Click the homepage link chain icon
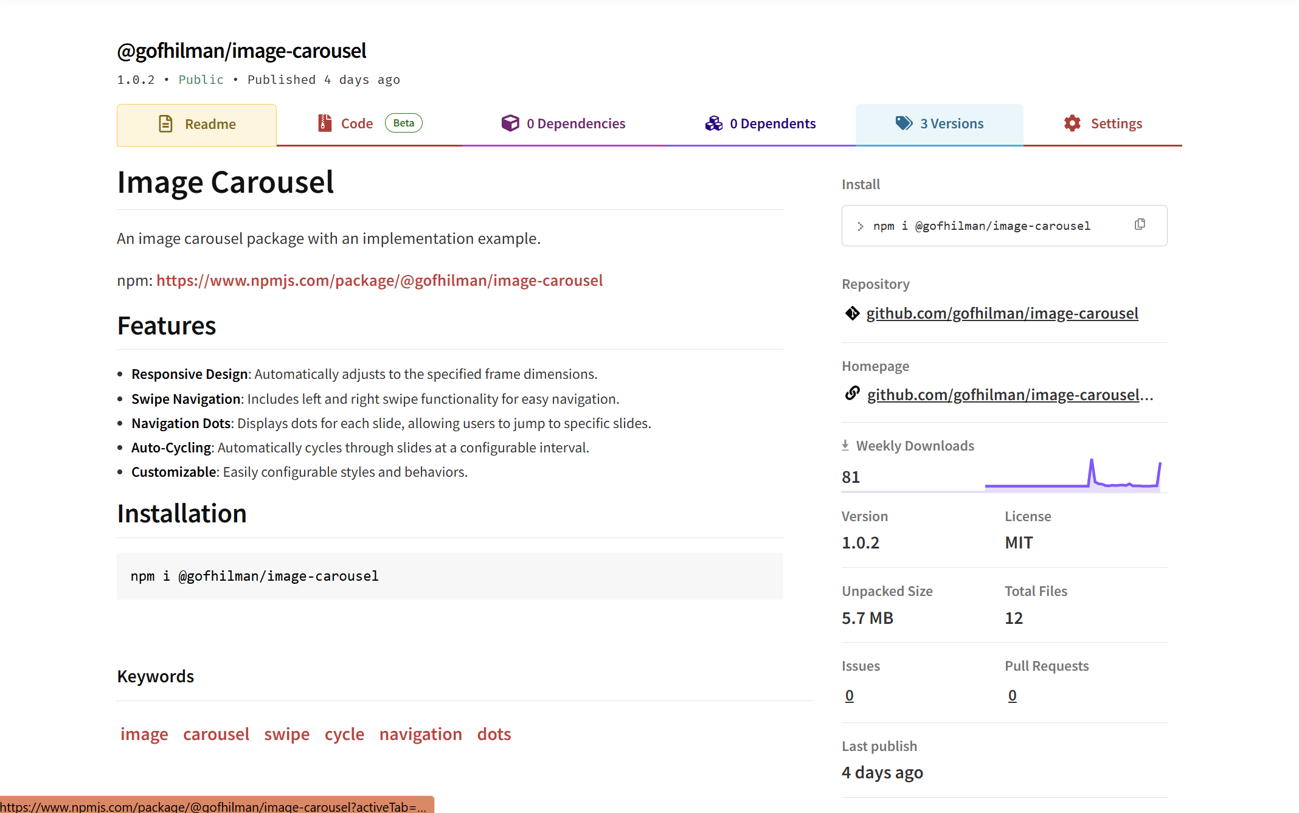1299x813 pixels. tap(852, 393)
